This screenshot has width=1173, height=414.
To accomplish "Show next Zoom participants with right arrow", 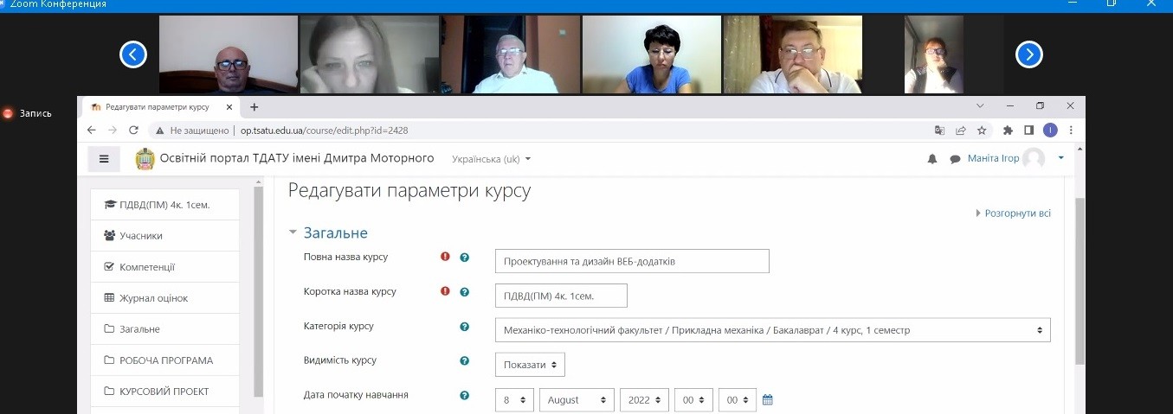I will pyautogui.click(x=1028, y=54).
